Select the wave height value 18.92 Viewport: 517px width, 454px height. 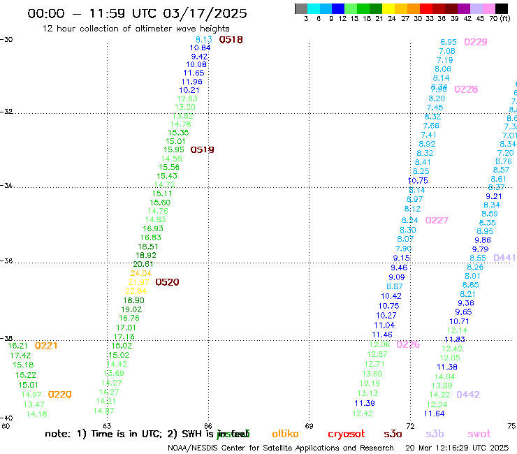(x=146, y=255)
